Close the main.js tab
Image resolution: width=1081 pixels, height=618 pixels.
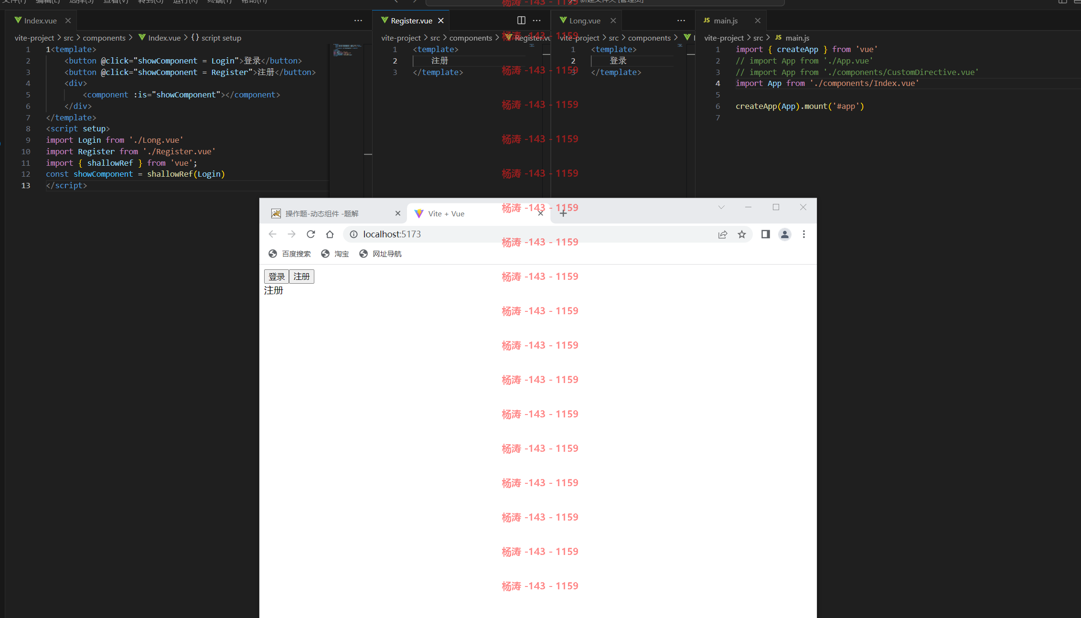[758, 21]
